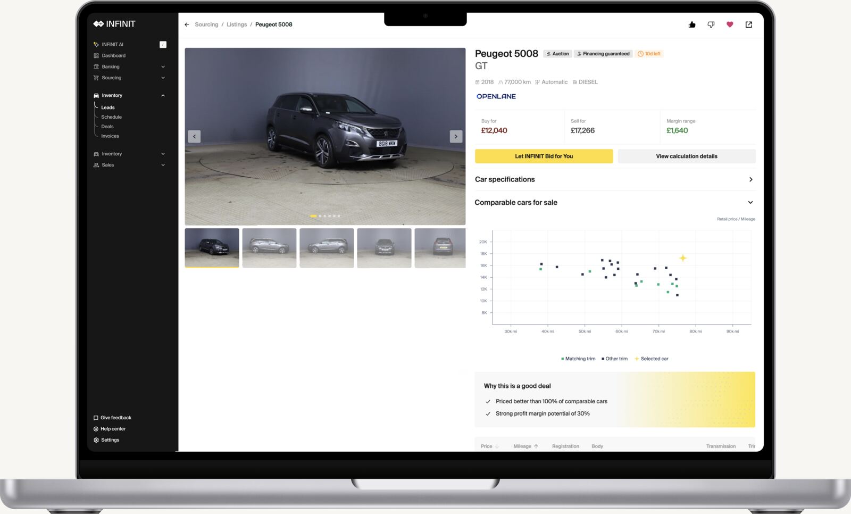Show previous car photo arrow

[194, 136]
